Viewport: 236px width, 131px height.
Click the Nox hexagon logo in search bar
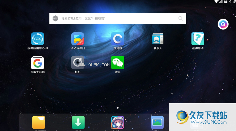pos(55,18)
